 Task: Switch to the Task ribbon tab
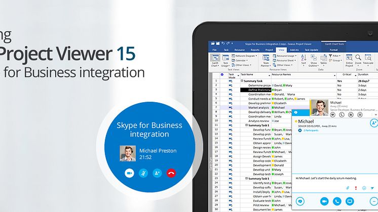tap(226, 50)
